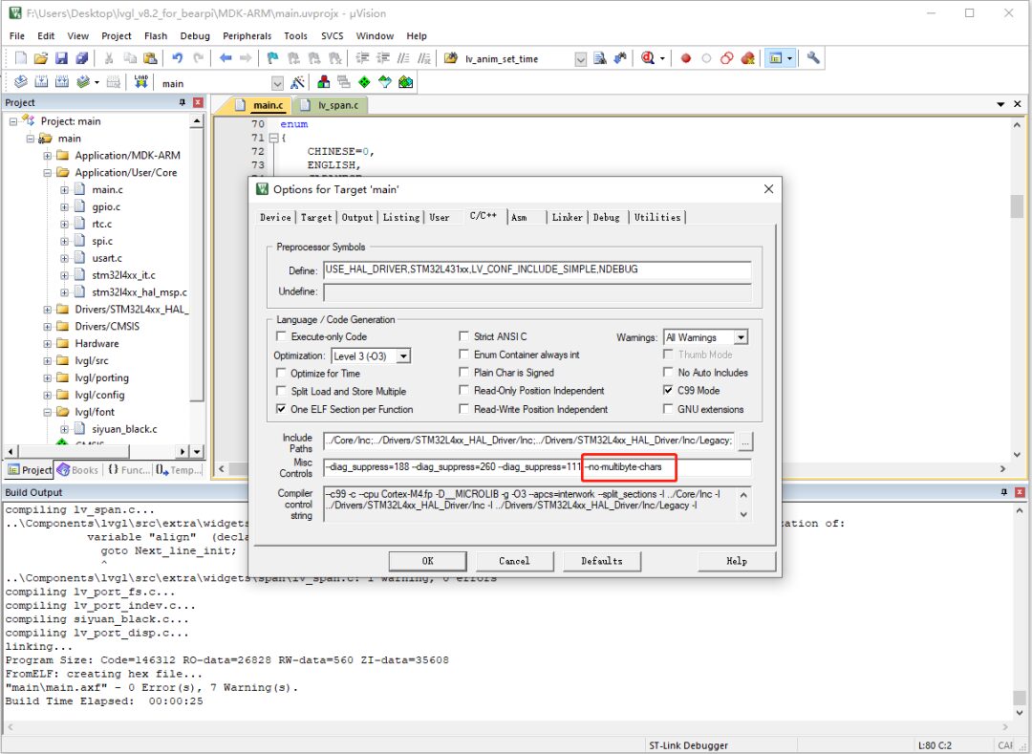Enable GNU extensions checkbox

tap(668, 409)
